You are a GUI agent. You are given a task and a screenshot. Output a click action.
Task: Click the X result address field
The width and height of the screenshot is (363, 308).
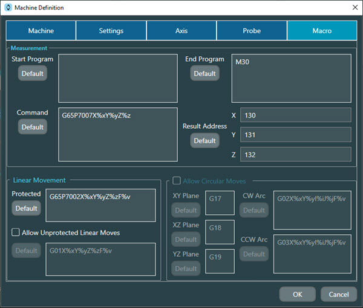[x=295, y=115]
